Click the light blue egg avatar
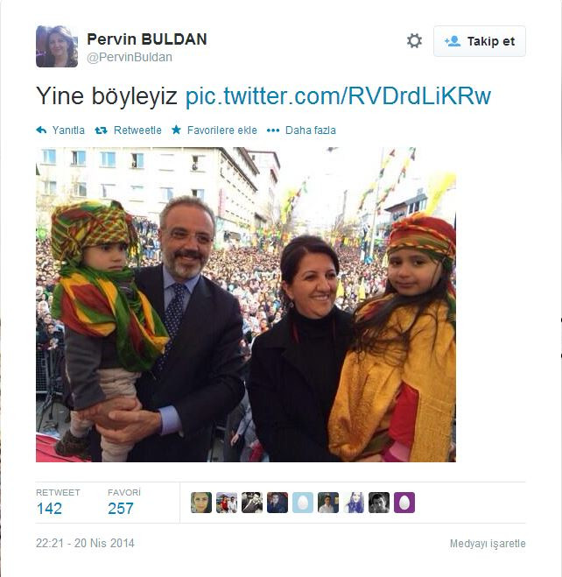 tap(303, 503)
